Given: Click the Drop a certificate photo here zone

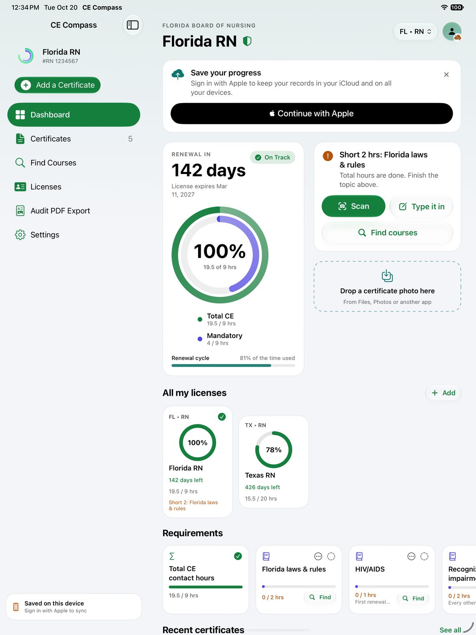Looking at the screenshot, I should [x=387, y=286].
